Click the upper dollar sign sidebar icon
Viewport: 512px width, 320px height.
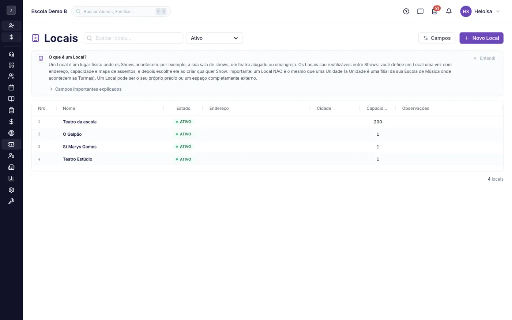tap(11, 37)
